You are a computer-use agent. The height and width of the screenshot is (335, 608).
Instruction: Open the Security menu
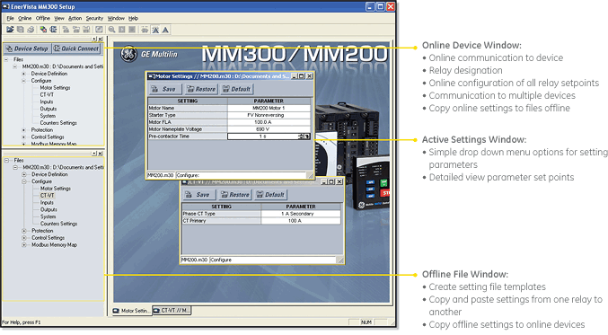pos(94,18)
